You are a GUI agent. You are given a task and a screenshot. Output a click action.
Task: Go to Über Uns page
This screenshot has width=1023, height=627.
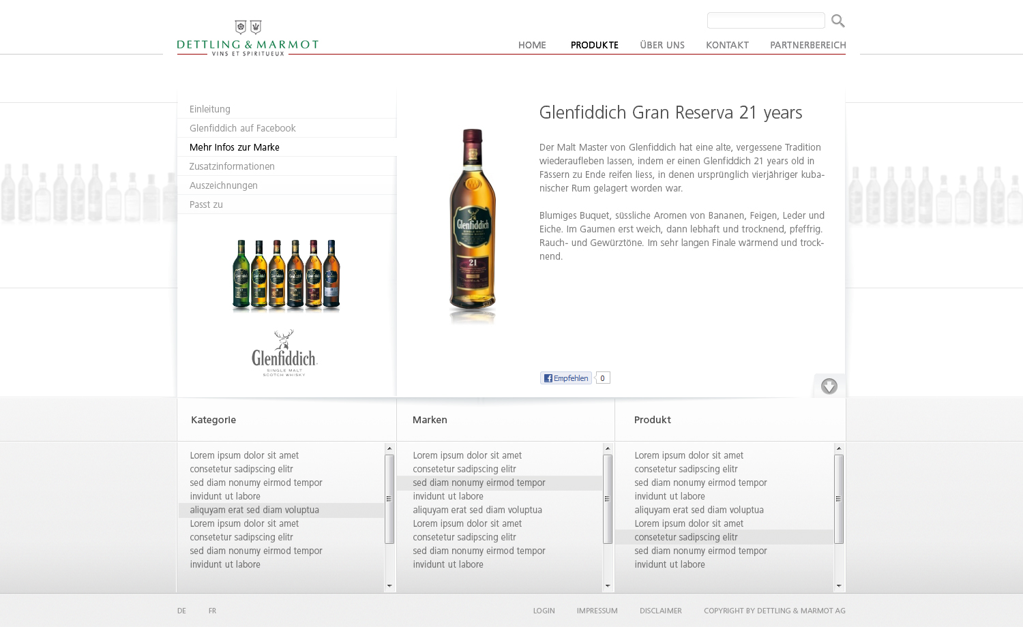pos(662,45)
